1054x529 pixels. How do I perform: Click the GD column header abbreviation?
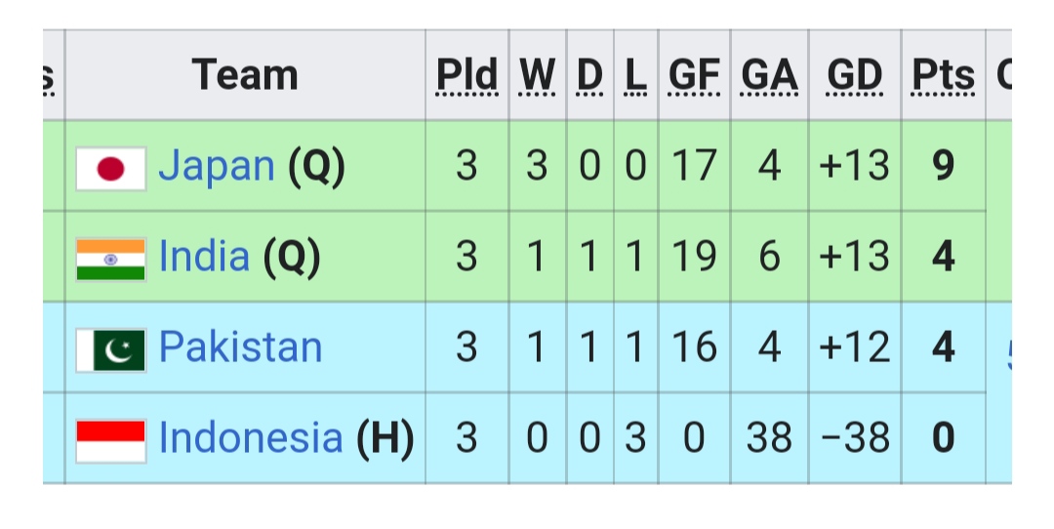point(854,74)
